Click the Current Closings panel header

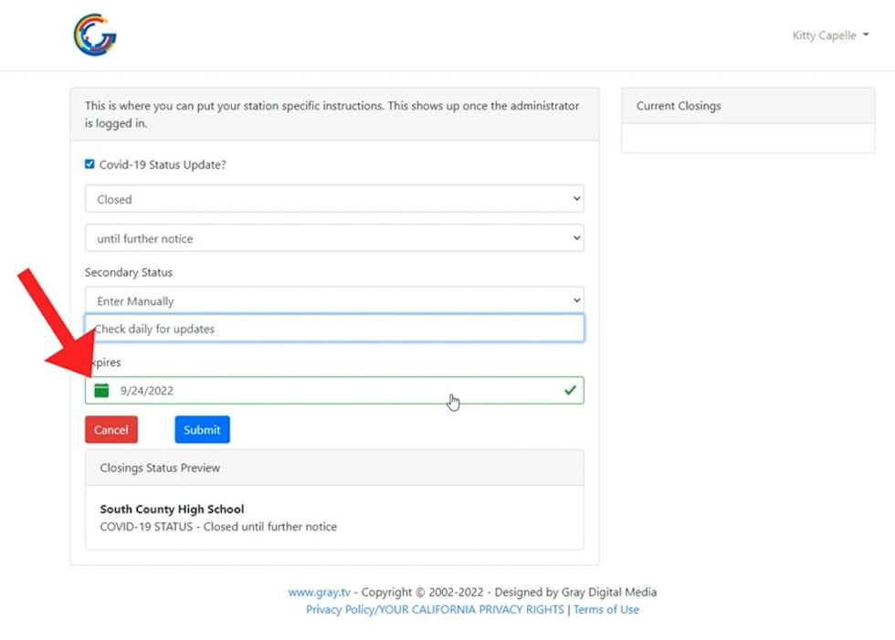click(747, 106)
